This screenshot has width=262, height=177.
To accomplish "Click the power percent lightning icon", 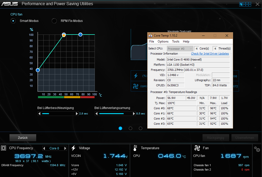I will coord(136,76).
